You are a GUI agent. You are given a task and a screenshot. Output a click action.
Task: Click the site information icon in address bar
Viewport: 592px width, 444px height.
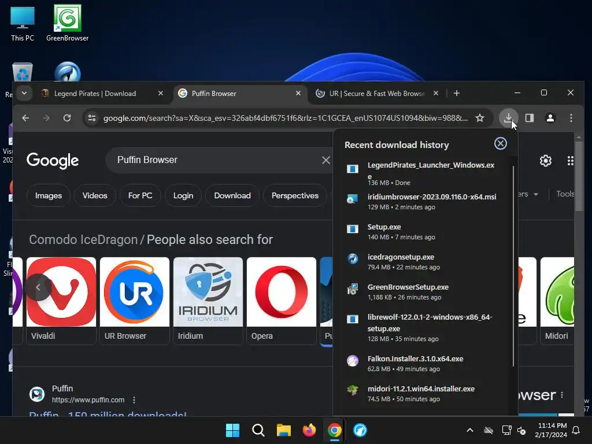point(92,118)
